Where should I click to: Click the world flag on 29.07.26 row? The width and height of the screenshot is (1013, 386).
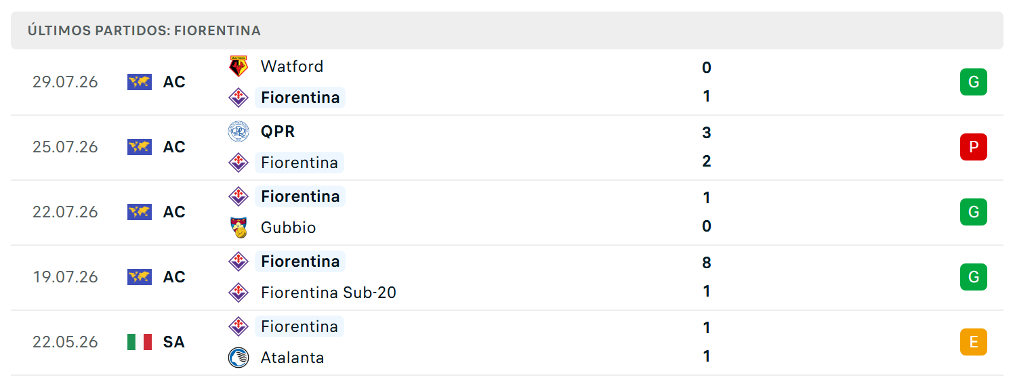coord(140,82)
